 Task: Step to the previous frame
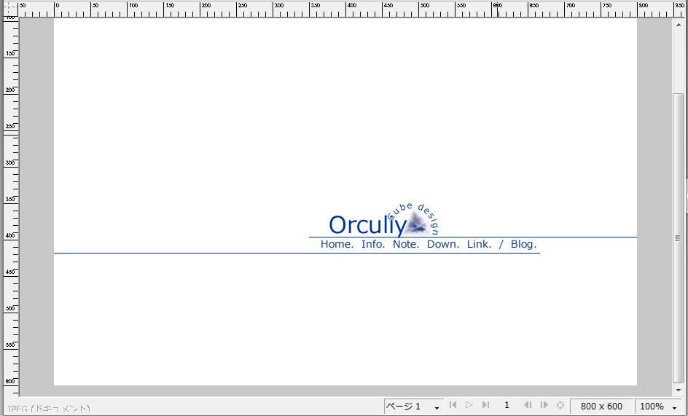(x=527, y=405)
